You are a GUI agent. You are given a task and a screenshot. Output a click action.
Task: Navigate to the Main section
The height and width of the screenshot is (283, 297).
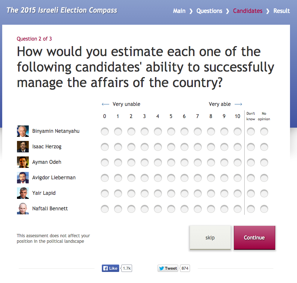179,11
